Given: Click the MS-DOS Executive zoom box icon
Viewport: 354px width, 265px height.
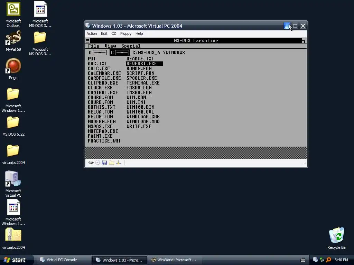Looking at the screenshot, I should pyautogui.click(x=304, y=41).
